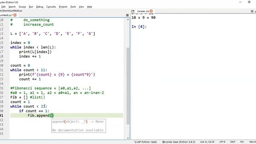Click the append signature tooltip
Viewport: 256px width, 144px height.
[78, 126]
